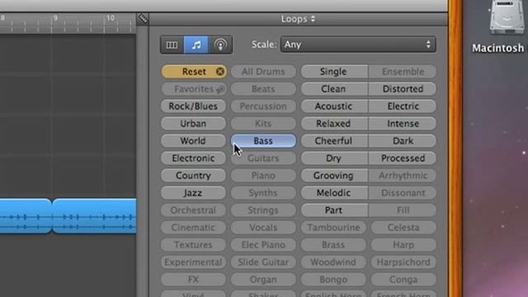The height and width of the screenshot is (297, 528).
Task: Click the X icon on Reset button
Action: 220,72
